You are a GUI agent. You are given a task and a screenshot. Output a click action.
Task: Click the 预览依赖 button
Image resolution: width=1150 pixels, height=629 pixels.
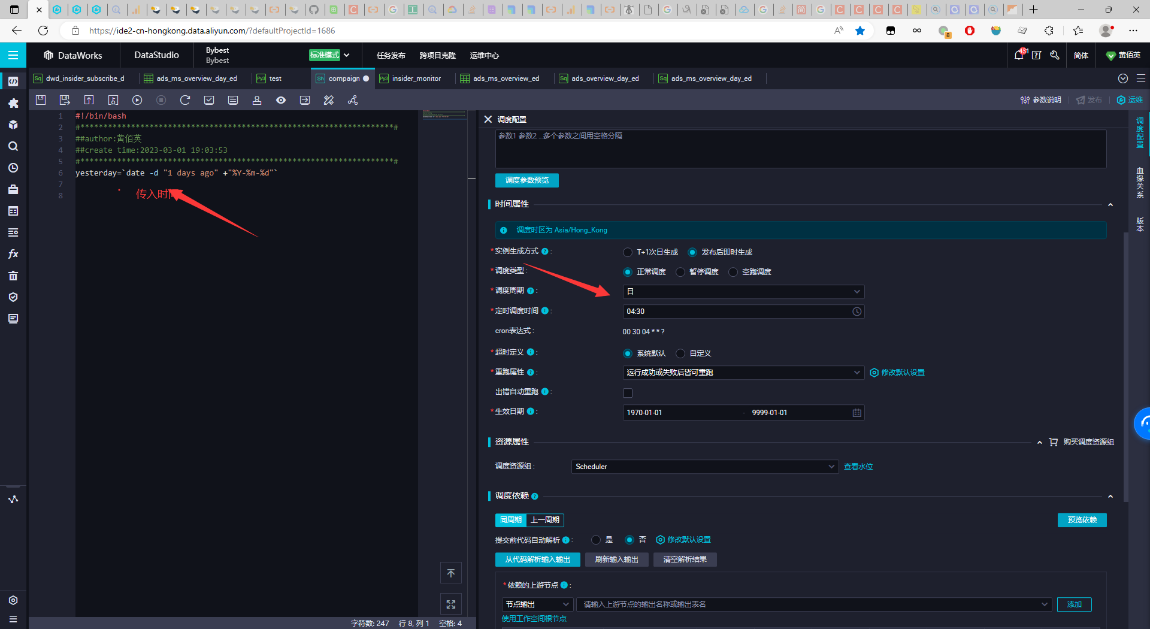(x=1082, y=520)
